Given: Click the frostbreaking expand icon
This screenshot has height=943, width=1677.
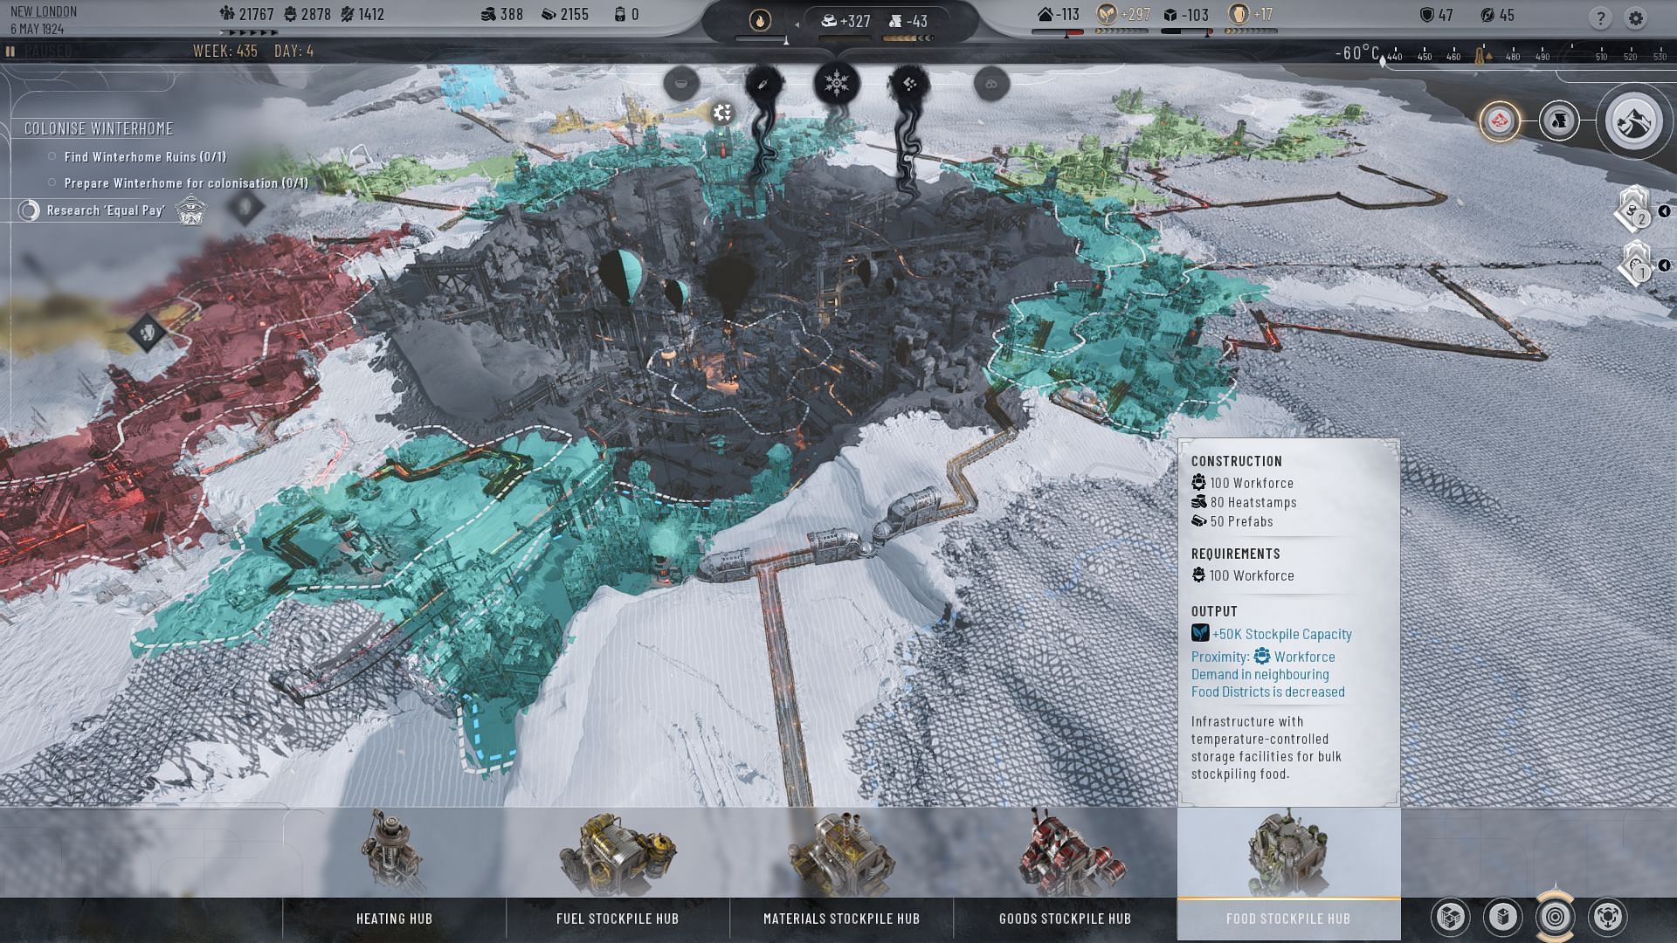Looking at the screenshot, I should click(1607, 917).
